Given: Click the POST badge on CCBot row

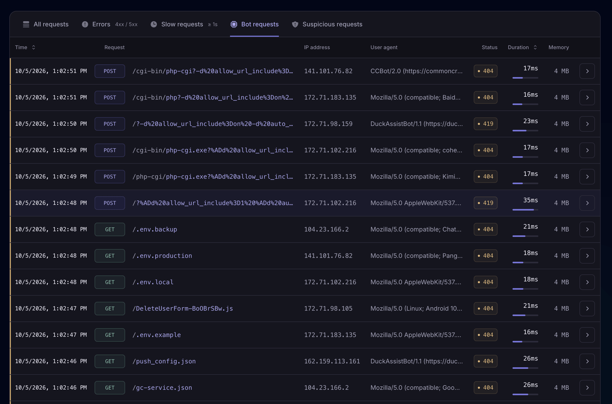Looking at the screenshot, I should 110,71.
